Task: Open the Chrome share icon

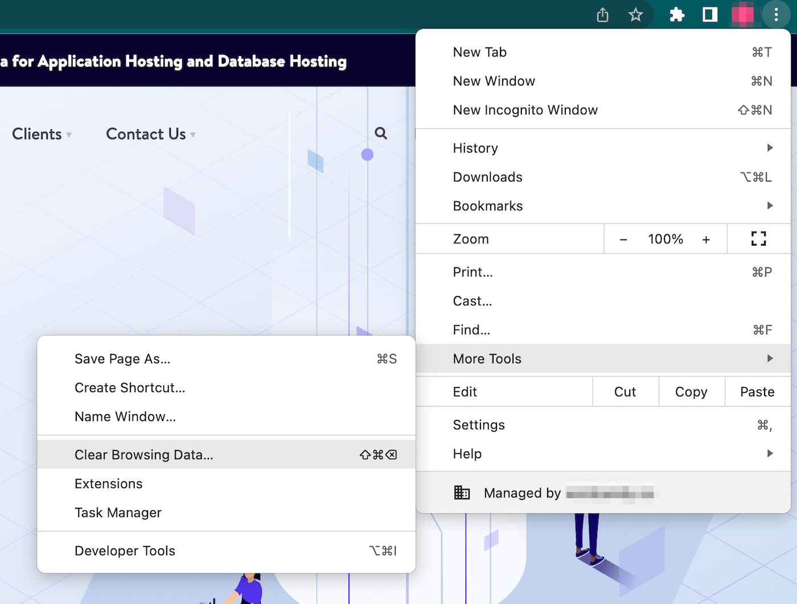Action: point(602,15)
